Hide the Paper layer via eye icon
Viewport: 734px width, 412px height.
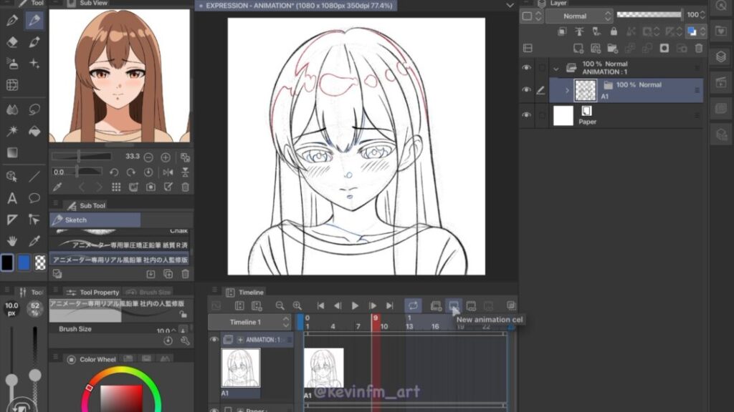click(527, 115)
